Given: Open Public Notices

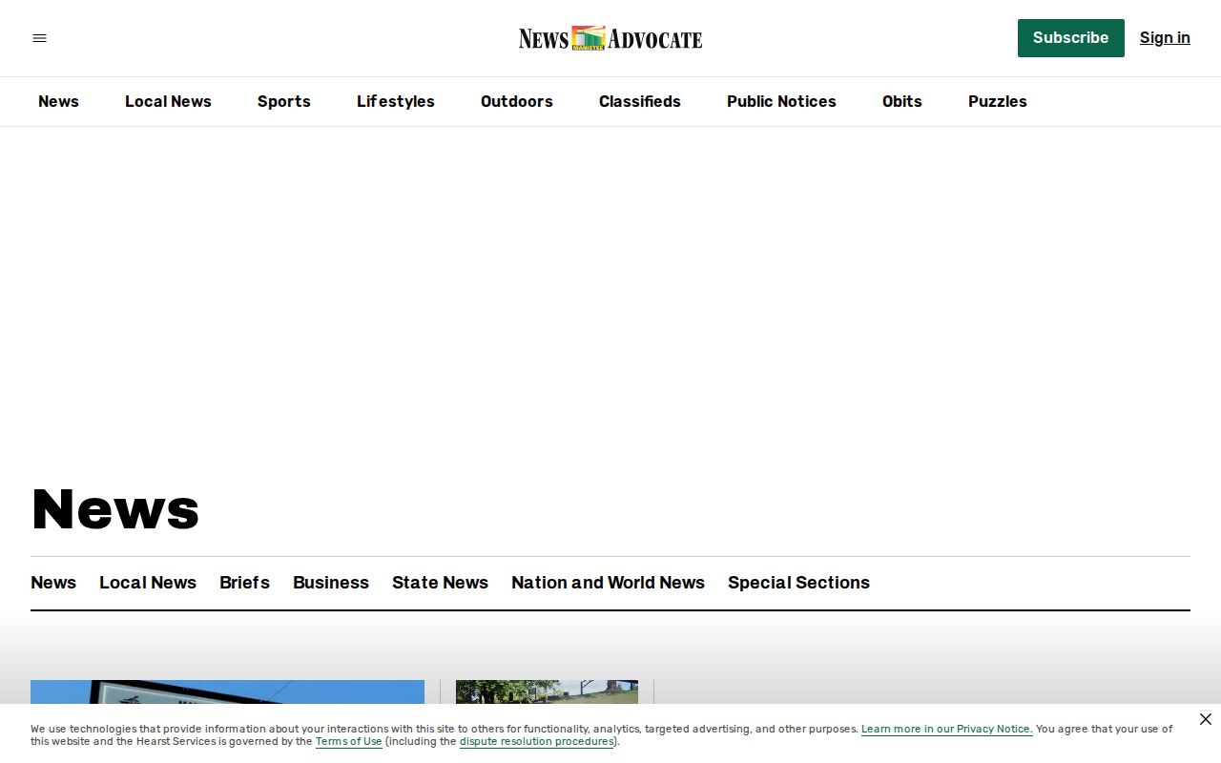Looking at the screenshot, I should 781,101.
